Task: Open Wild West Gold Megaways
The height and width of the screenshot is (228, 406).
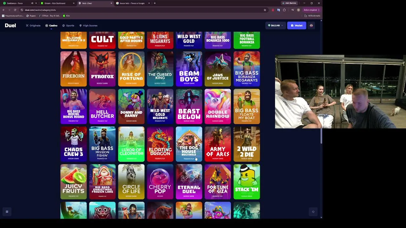Action: pyautogui.click(x=160, y=106)
